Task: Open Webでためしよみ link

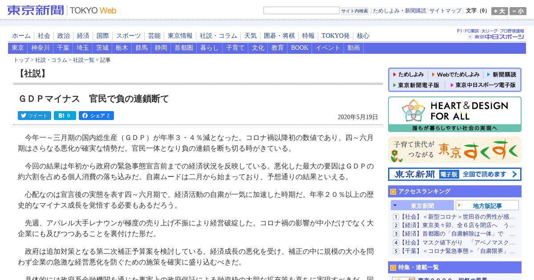Action: [x=455, y=75]
